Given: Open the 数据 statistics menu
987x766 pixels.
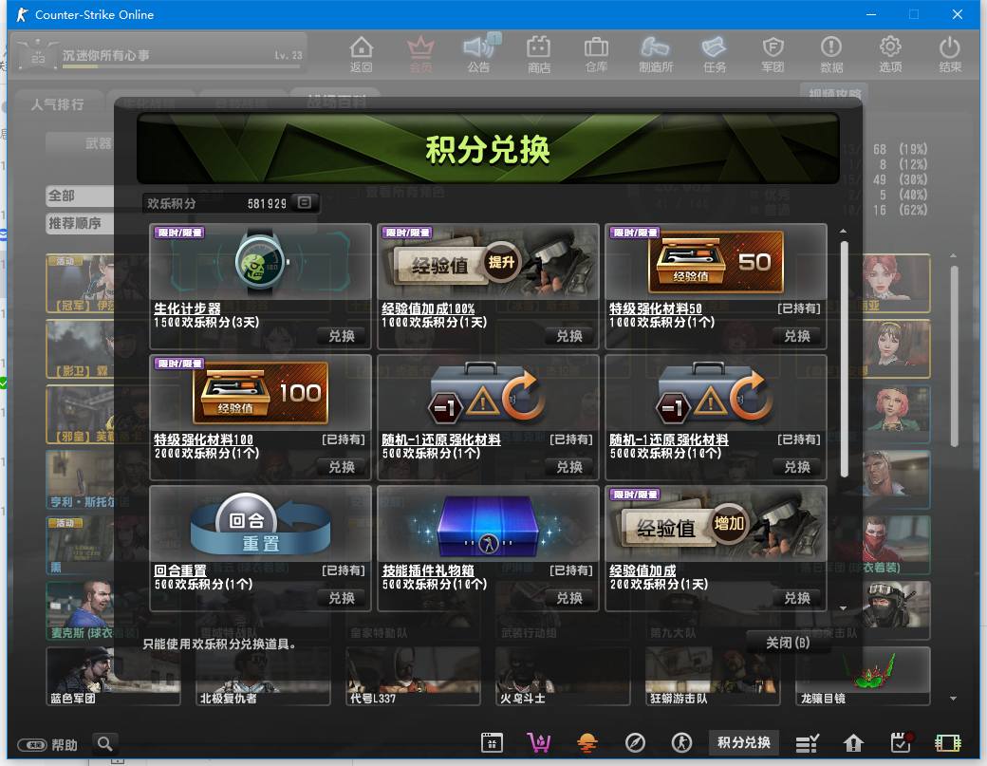Looking at the screenshot, I should tap(831, 53).
